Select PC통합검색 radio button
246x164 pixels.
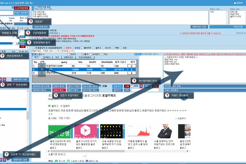33,48
